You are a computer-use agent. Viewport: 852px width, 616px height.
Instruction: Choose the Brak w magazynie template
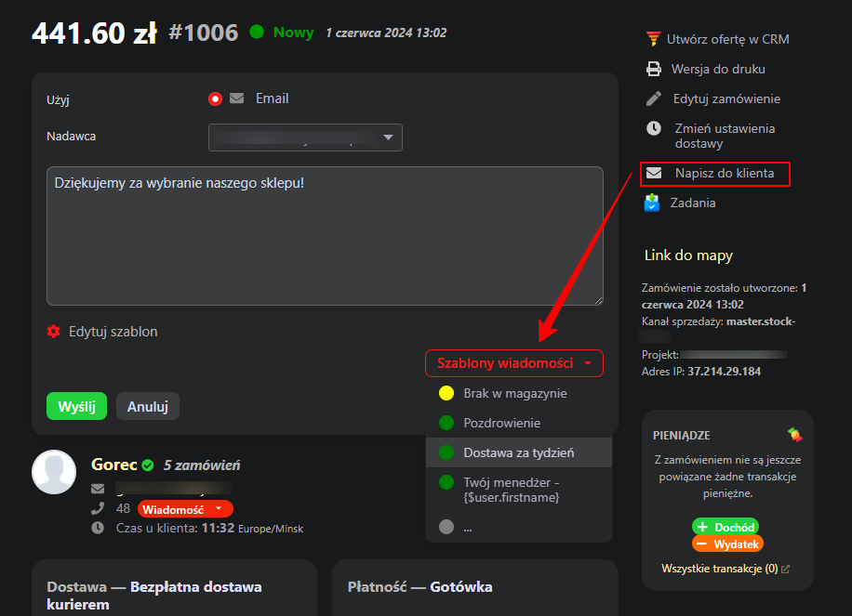(514, 393)
